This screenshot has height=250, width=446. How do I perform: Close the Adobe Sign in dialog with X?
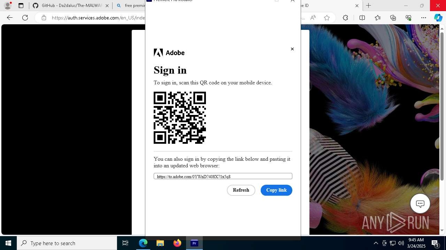(292, 49)
